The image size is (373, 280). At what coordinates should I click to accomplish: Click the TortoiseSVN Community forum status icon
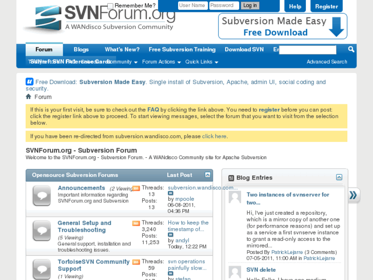[x=42, y=269]
